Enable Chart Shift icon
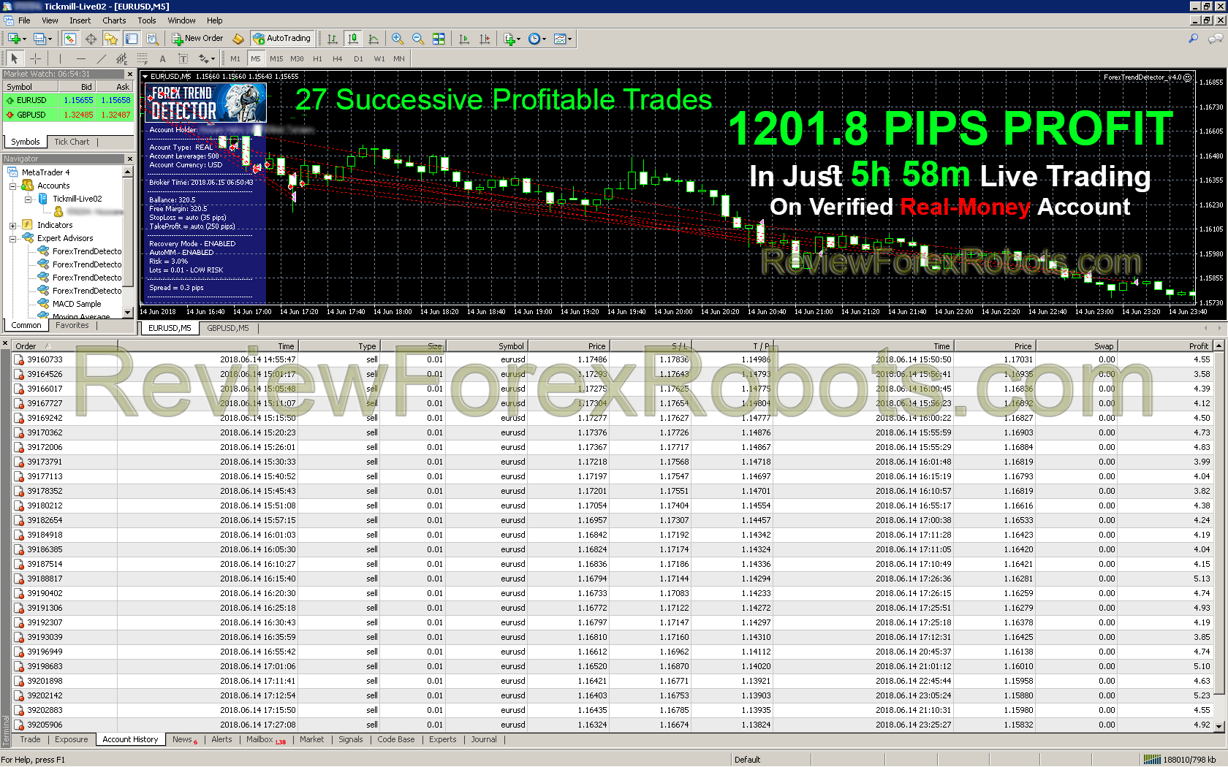1228x767 pixels. (484, 39)
